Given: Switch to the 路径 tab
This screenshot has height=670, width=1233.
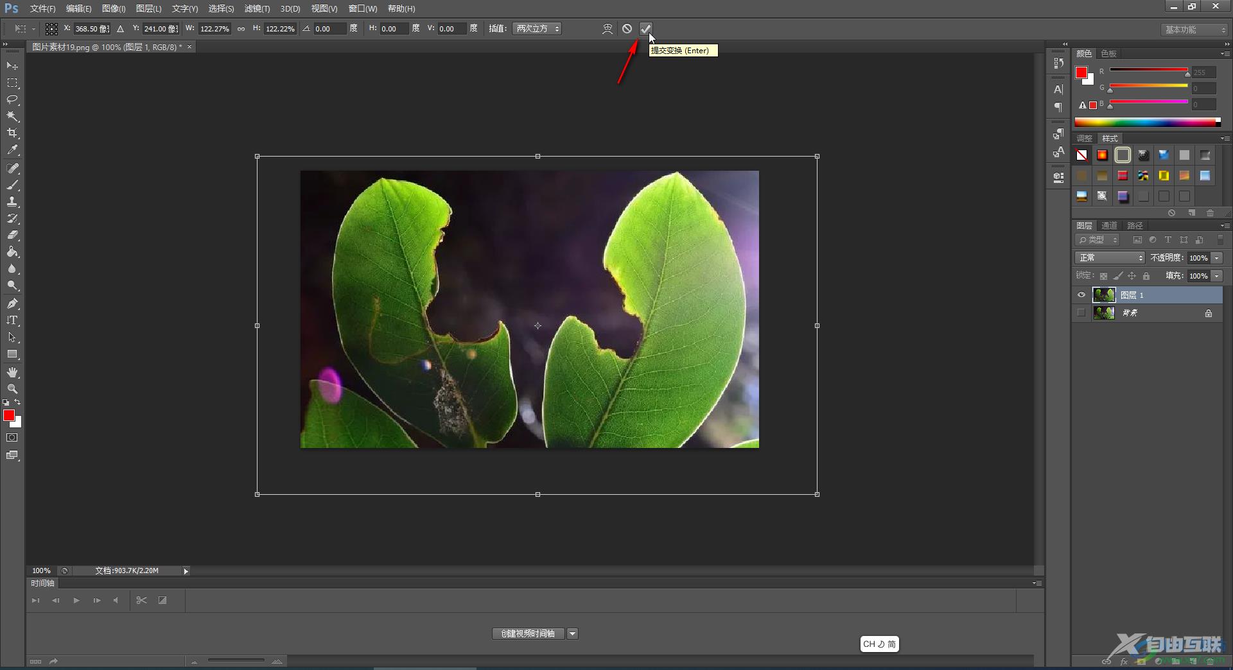Looking at the screenshot, I should [1135, 225].
